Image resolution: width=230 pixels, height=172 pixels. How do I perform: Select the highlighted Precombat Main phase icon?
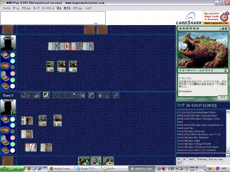pos(46,95)
